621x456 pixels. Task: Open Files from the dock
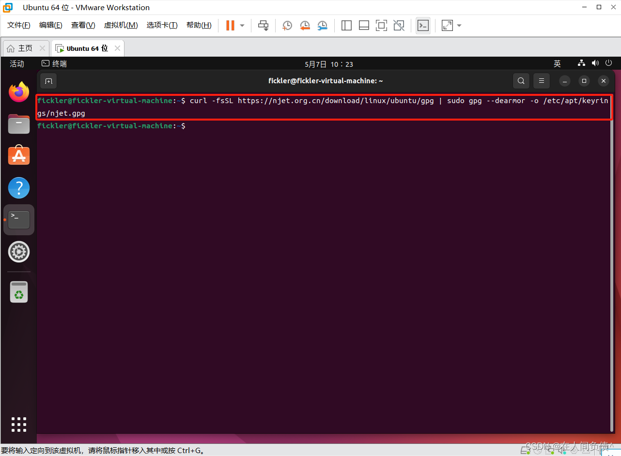19,124
